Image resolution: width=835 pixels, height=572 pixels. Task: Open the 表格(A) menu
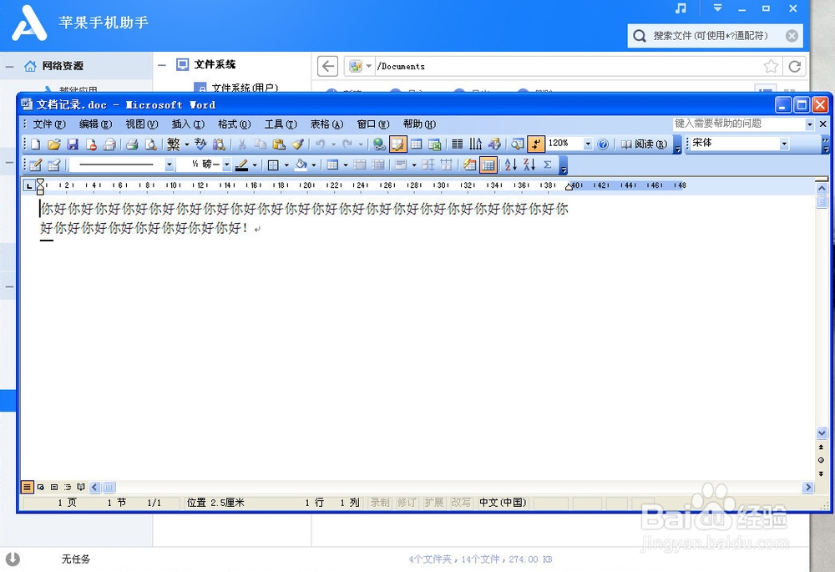tap(327, 124)
